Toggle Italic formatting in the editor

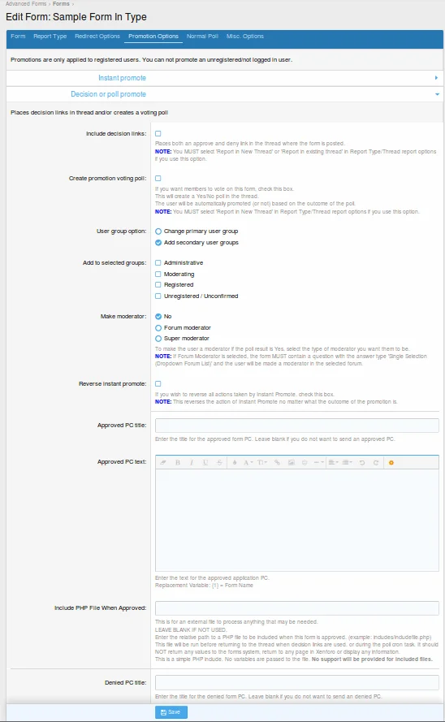point(192,462)
